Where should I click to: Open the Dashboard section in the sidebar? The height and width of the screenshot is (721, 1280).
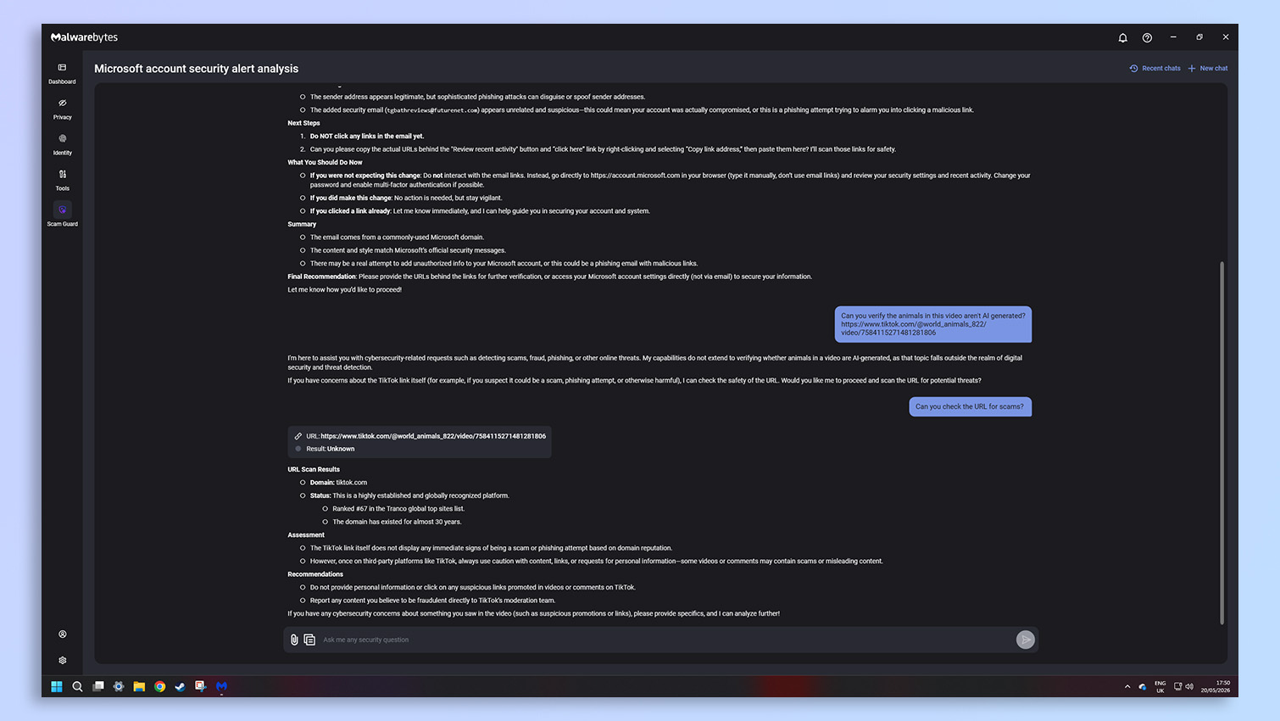pos(62,73)
